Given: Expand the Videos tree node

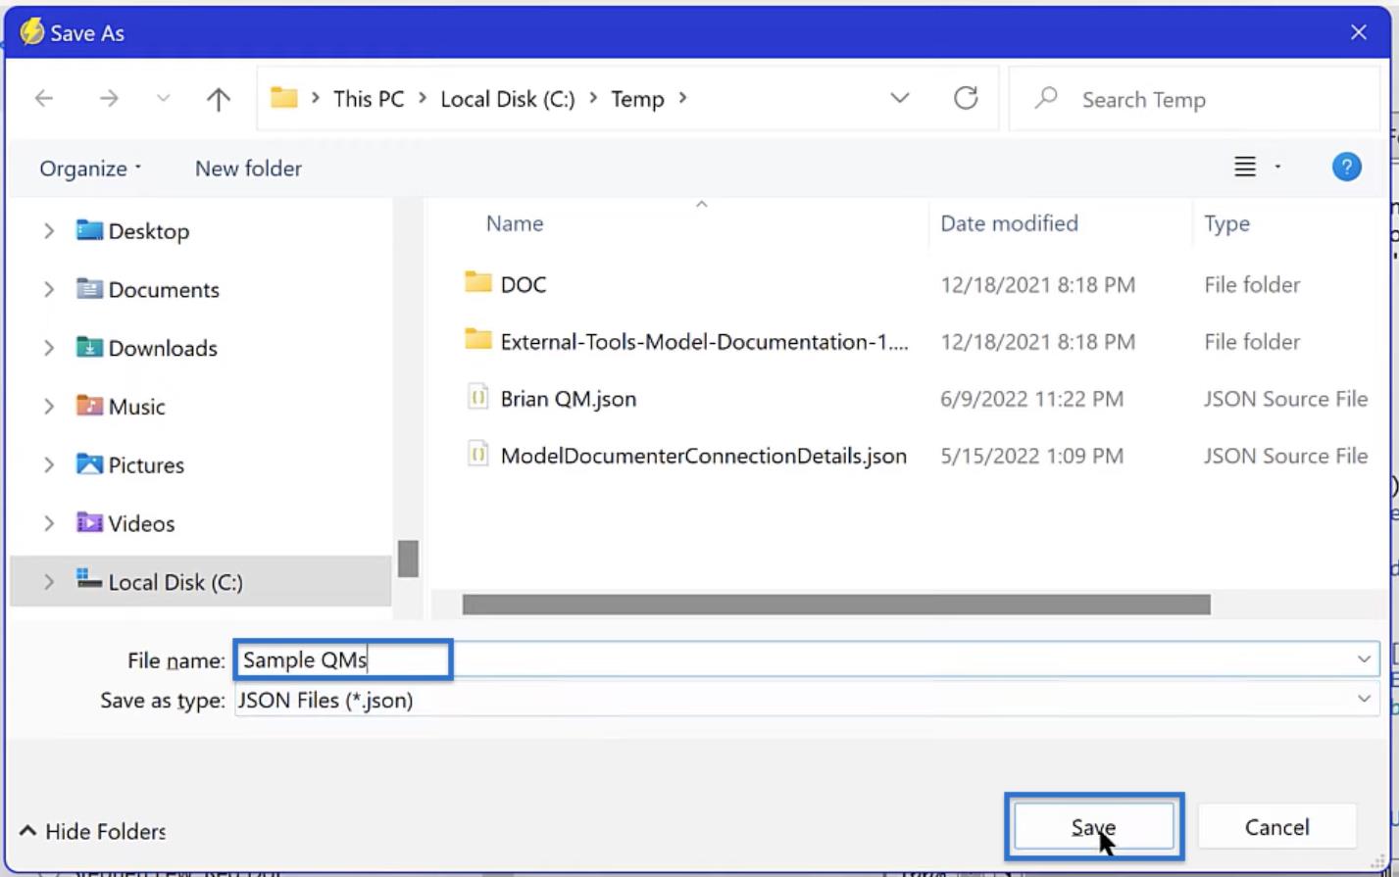Looking at the screenshot, I should (48, 523).
